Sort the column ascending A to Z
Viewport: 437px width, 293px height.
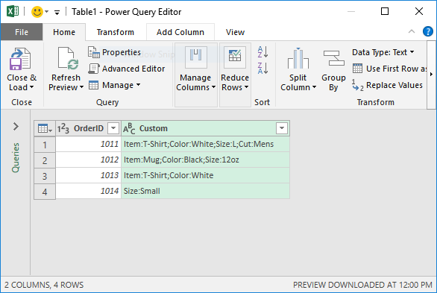(262, 51)
